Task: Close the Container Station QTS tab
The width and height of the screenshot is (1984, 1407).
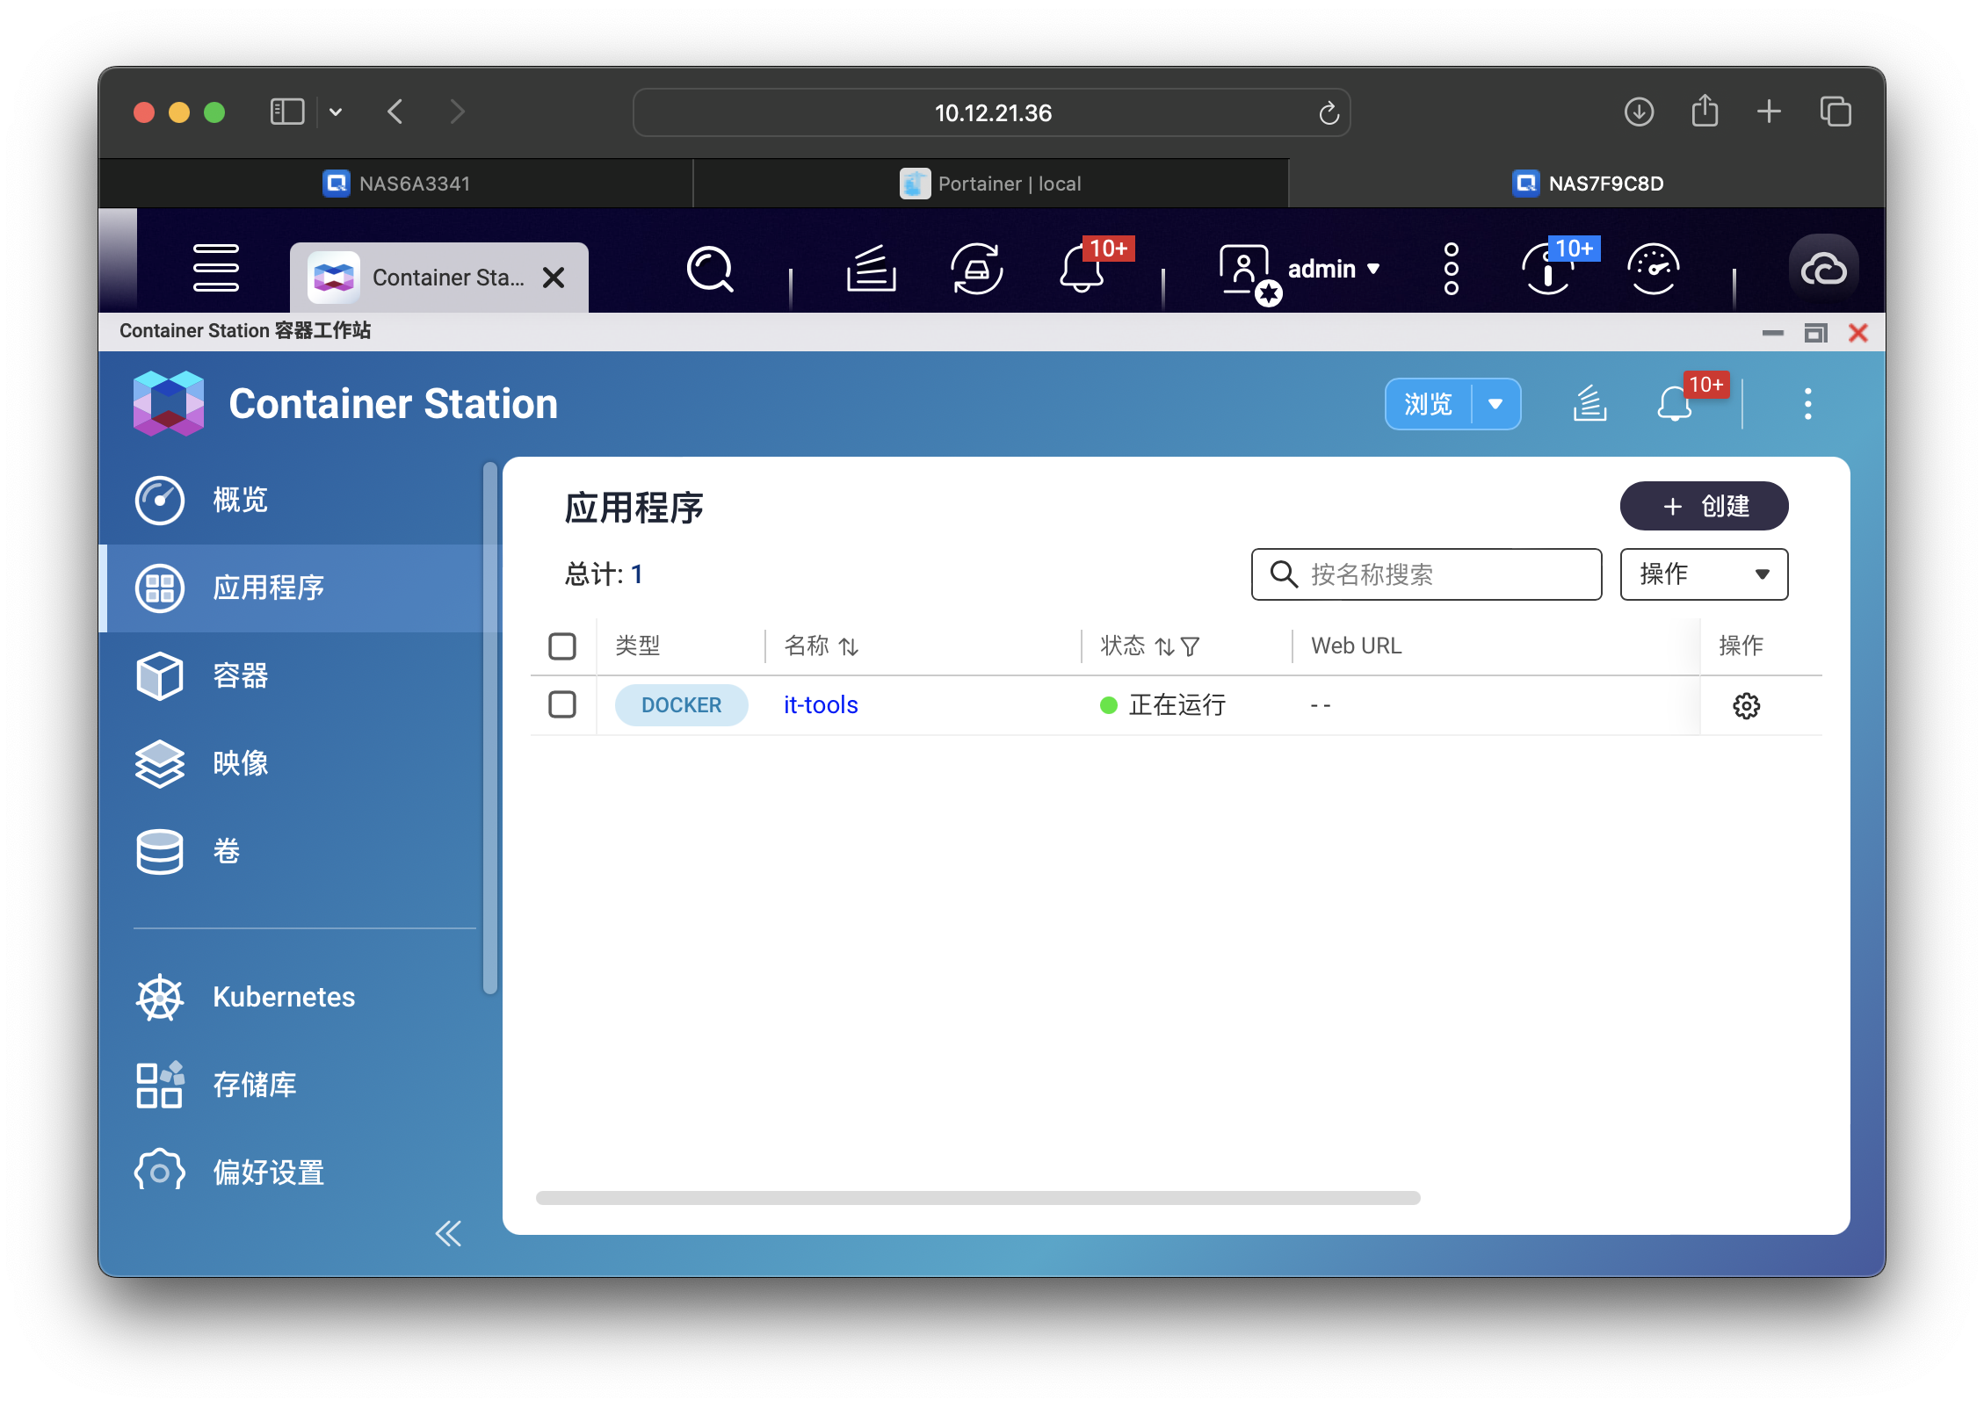Action: (x=554, y=278)
